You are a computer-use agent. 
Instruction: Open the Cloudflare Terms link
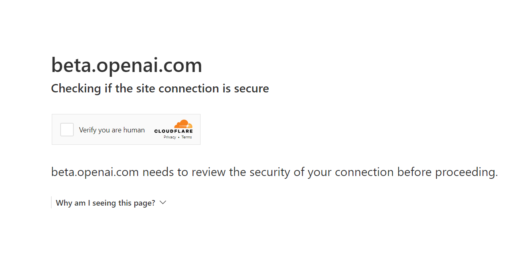tap(187, 137)
